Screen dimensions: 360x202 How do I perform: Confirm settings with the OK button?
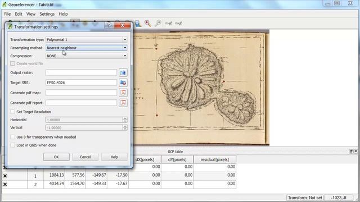coord(56,157)
